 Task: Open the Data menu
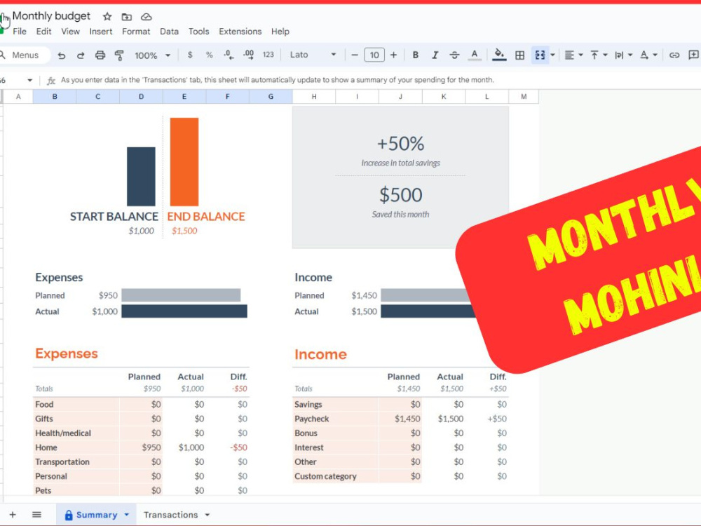pos(169,32)
